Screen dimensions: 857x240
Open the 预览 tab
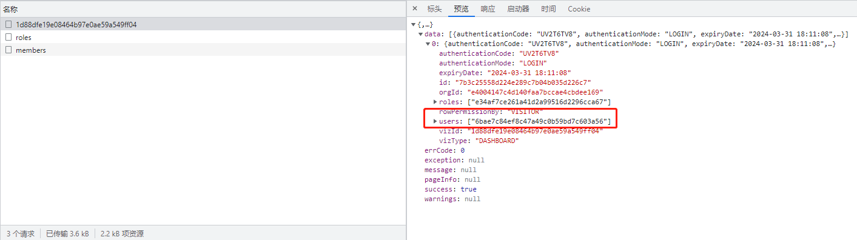coord(461,9)
